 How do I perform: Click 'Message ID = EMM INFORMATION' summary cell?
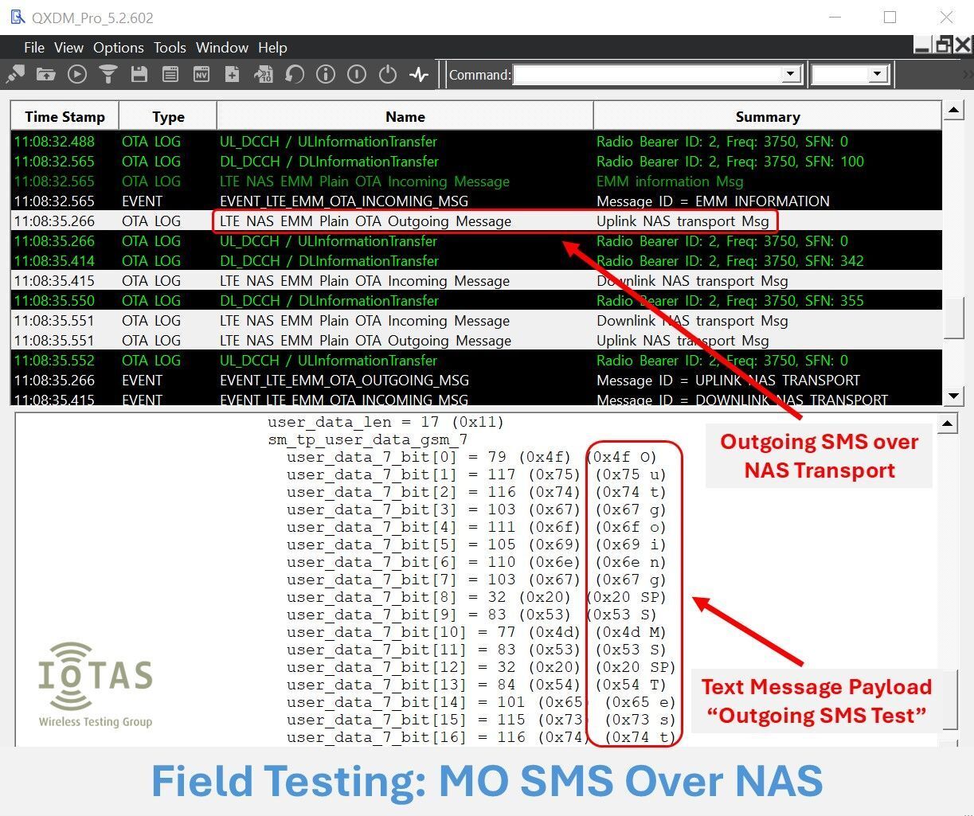point(713,201)
